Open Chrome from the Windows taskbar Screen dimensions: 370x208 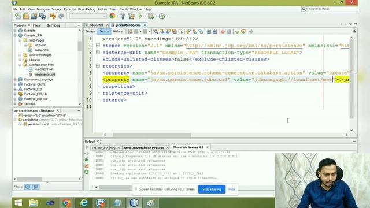(66, 203)
